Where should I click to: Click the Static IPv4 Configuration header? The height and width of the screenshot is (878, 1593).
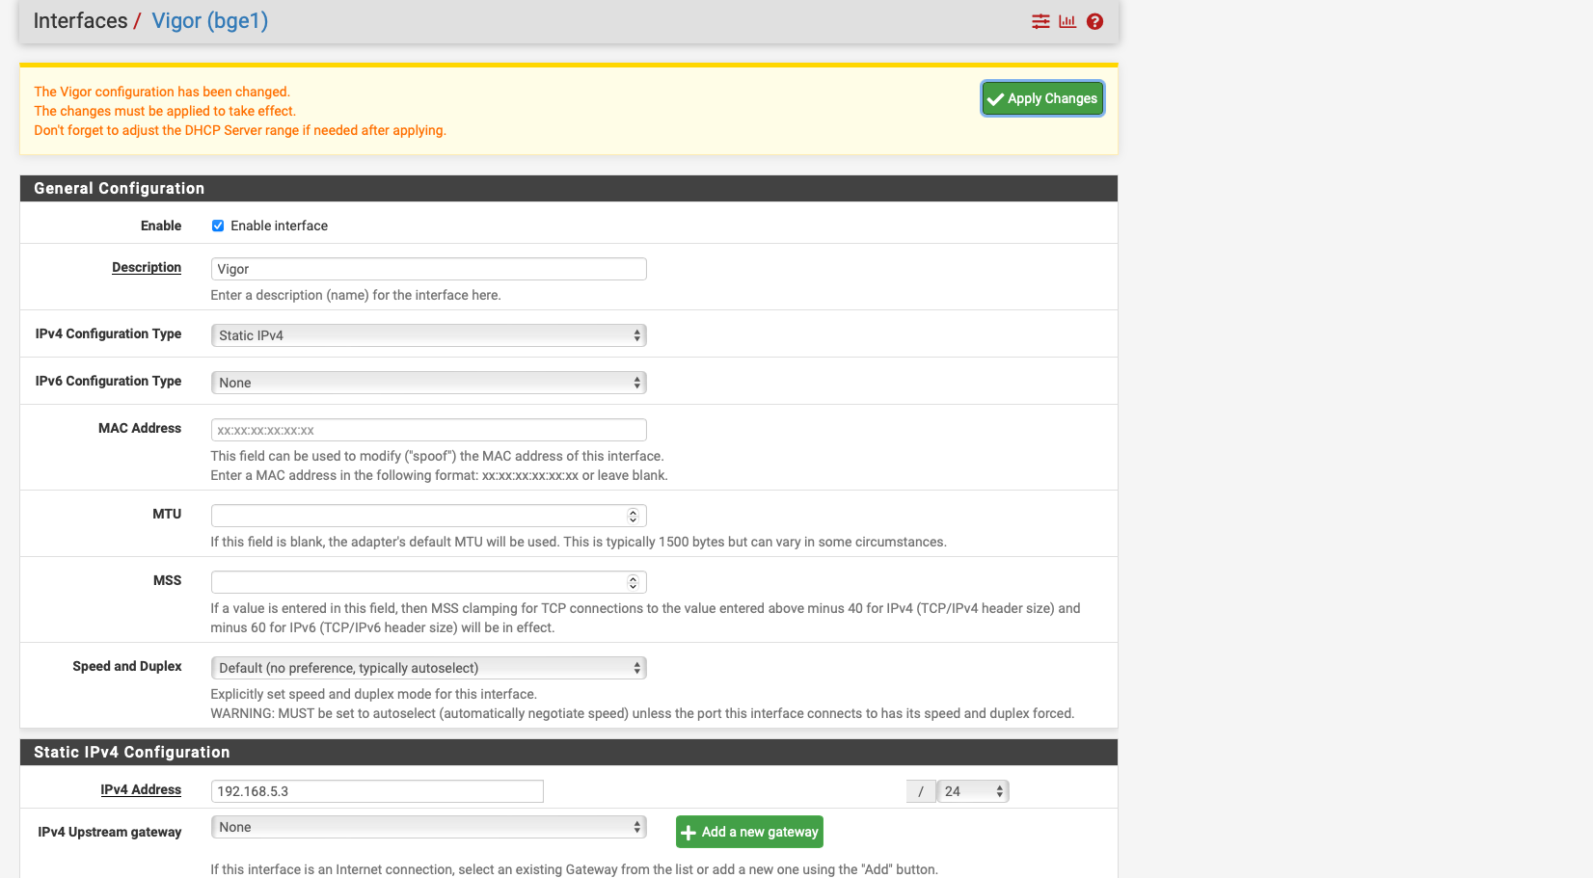pos(569,752)
